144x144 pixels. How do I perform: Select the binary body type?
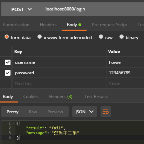click(x=122, y=37)
